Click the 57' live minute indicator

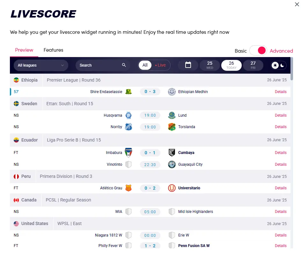(x=16, y=92)
